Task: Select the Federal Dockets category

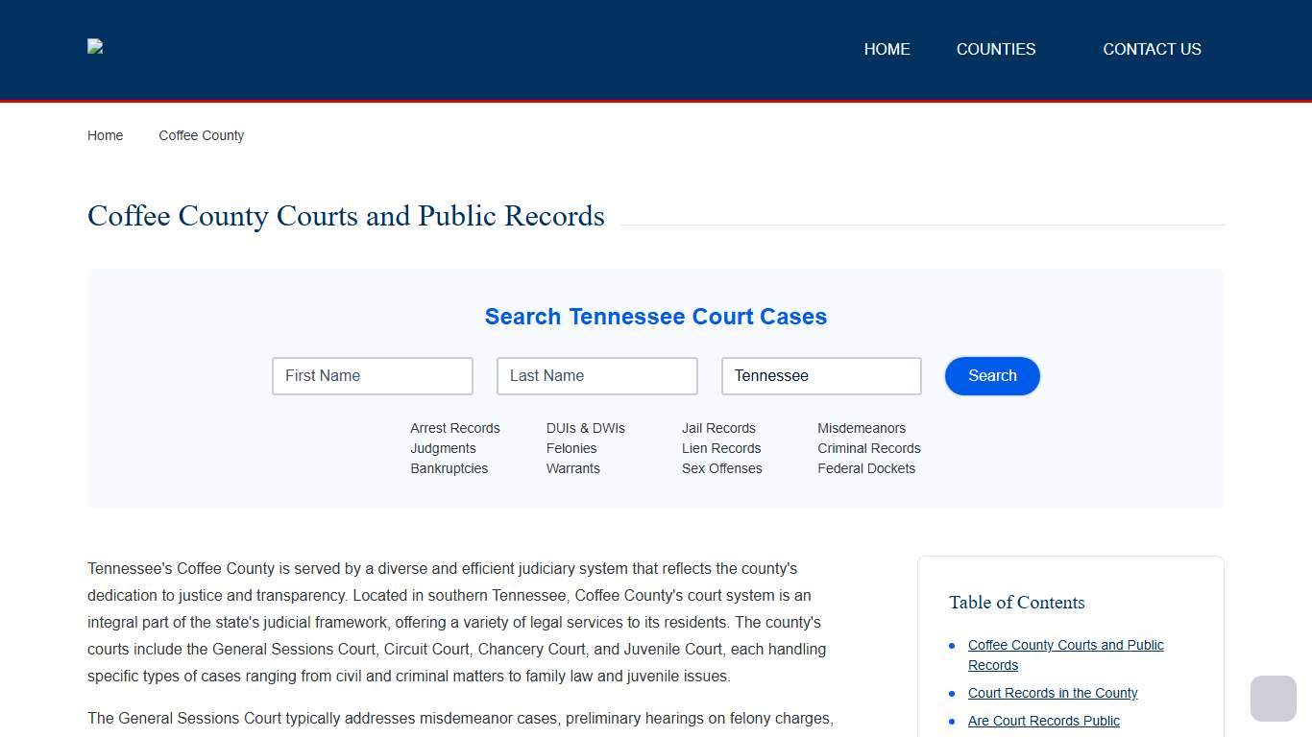Action: [x=867, y=468]
